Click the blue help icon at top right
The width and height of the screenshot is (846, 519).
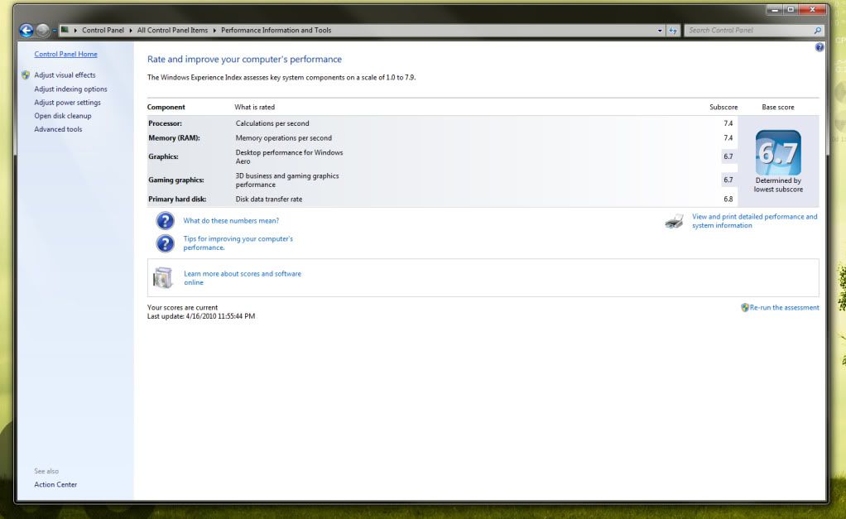coord(820,47)
